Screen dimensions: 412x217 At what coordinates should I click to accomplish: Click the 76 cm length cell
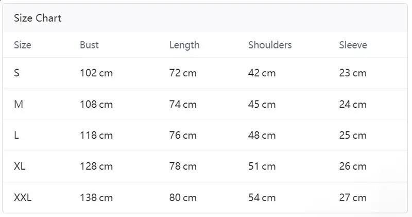pyautogui.click(x=183, y=136)
